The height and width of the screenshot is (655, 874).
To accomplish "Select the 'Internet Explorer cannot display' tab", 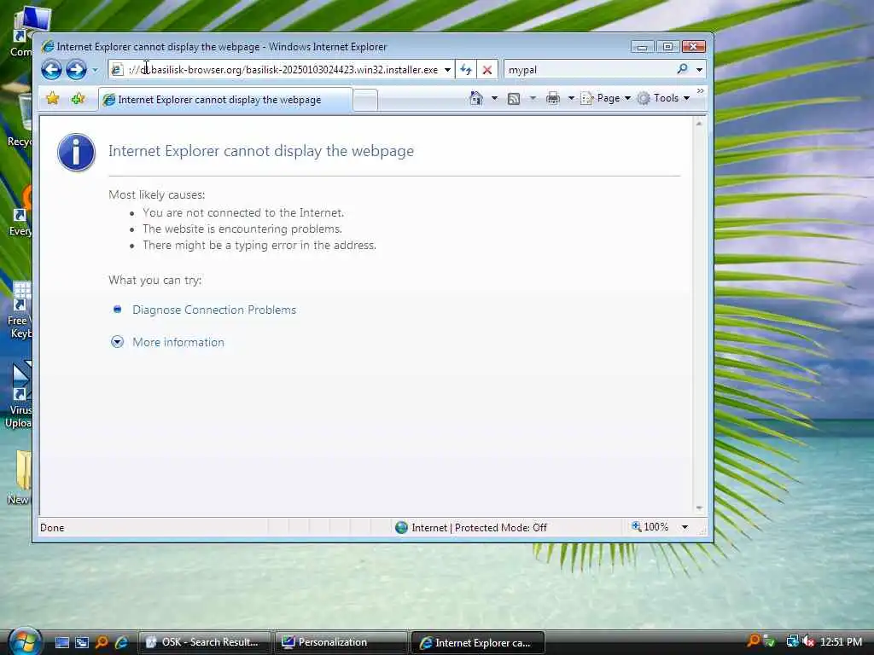I will [x=225, y=100].
